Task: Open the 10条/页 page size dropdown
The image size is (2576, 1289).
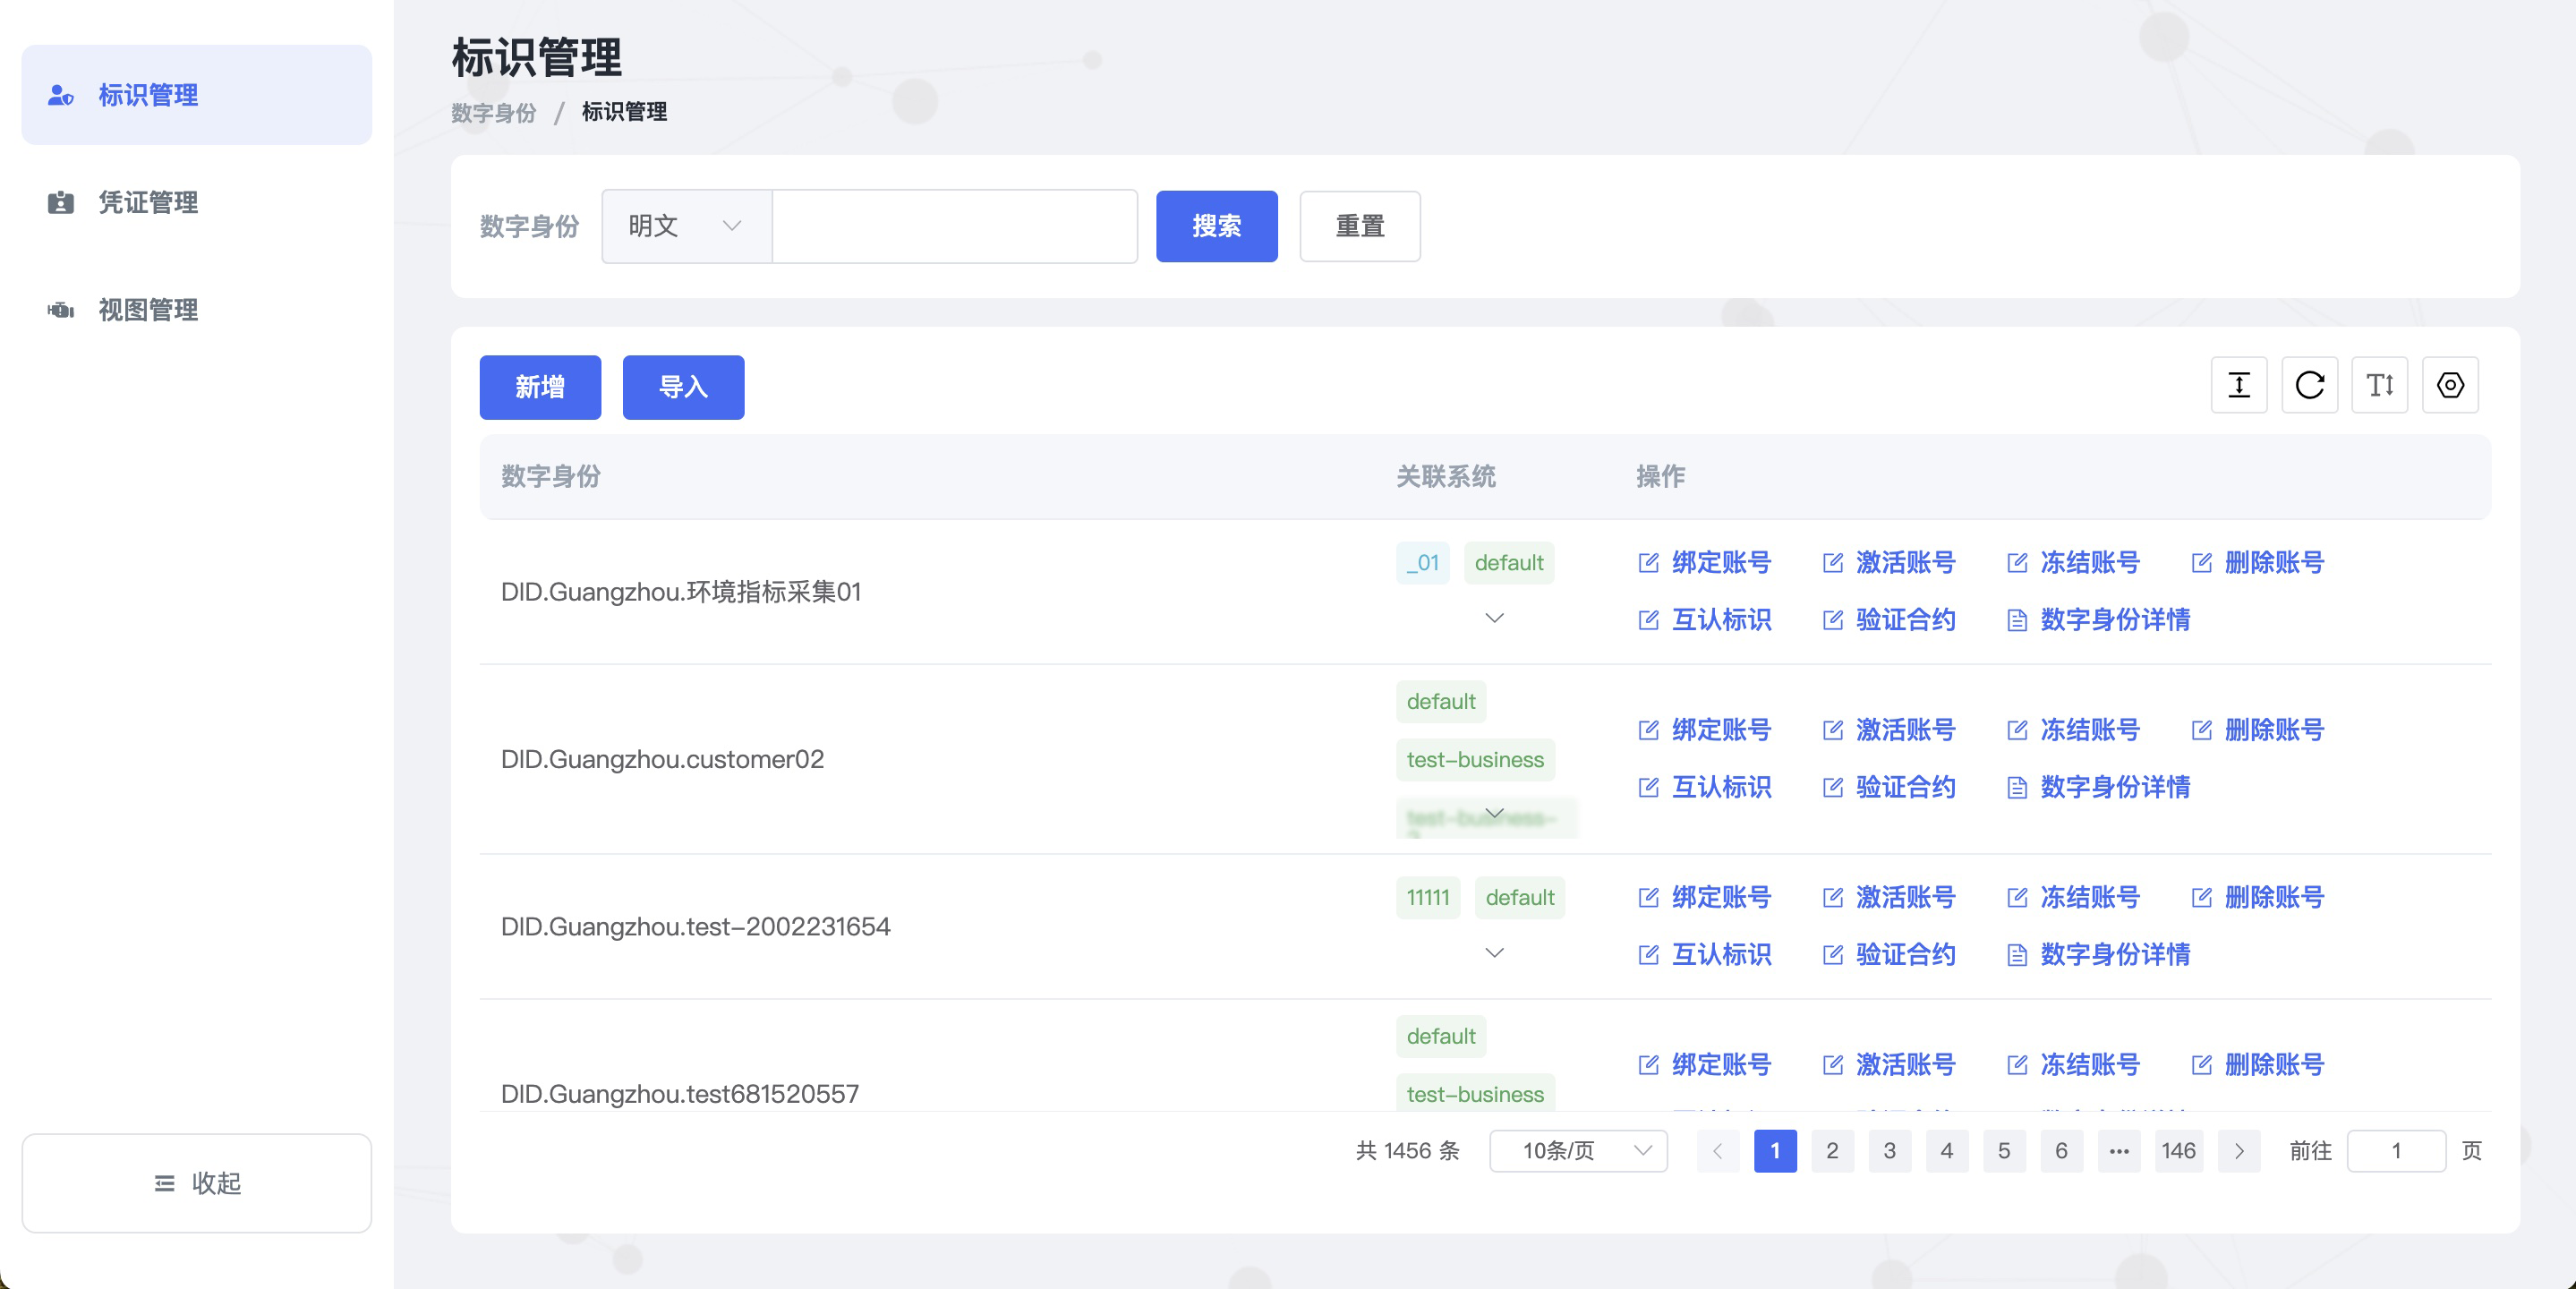Action: pyautogui.click(x=1577, y=1151)
